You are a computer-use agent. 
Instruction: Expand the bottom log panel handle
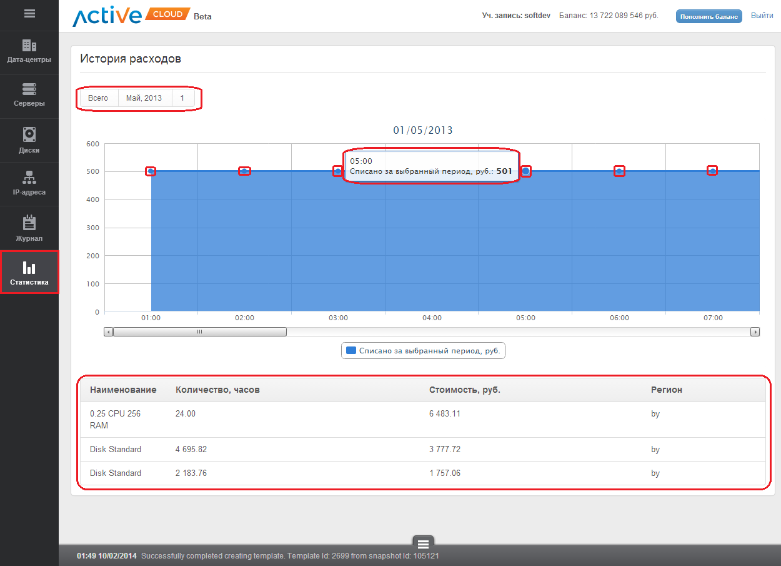(423, 543)
